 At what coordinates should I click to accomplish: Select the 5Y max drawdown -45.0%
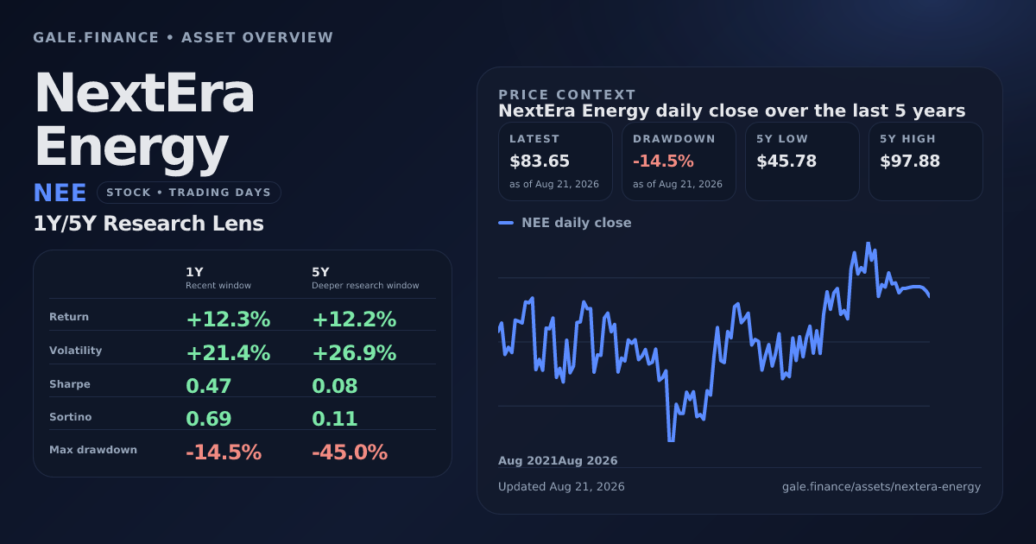coord(350,452)
